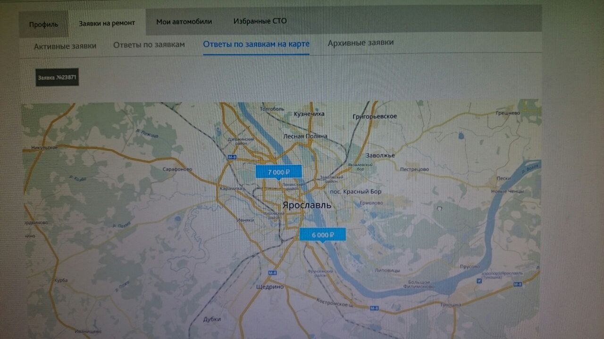The height and width of the screenshot is (339, 604).
Task: Select the Активные заявки sub-tab
Action: tap(65, 46)
